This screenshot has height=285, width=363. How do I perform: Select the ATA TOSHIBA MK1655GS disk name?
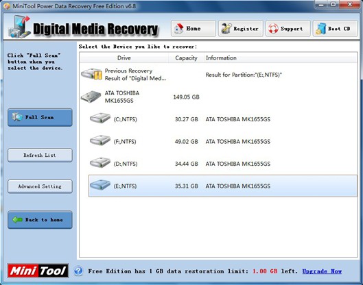(122, 97)
